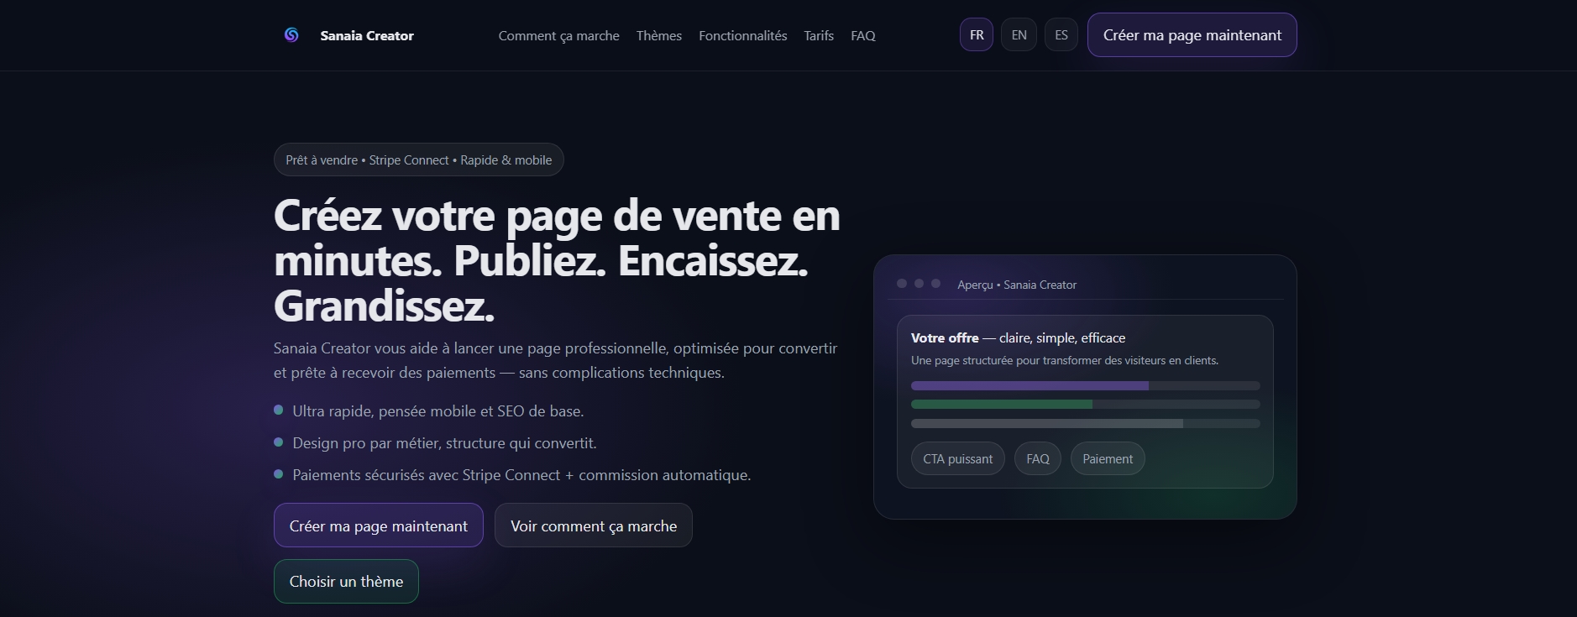Navigate to Tarifs in header
This screenshot has width=1577, height=617.
(818, 36)
